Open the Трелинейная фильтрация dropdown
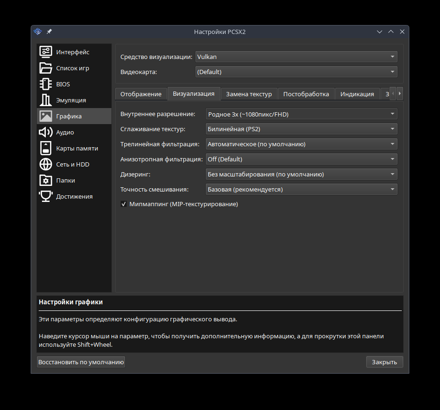Screen dimensions: 440x410 [x=301, y=144]
